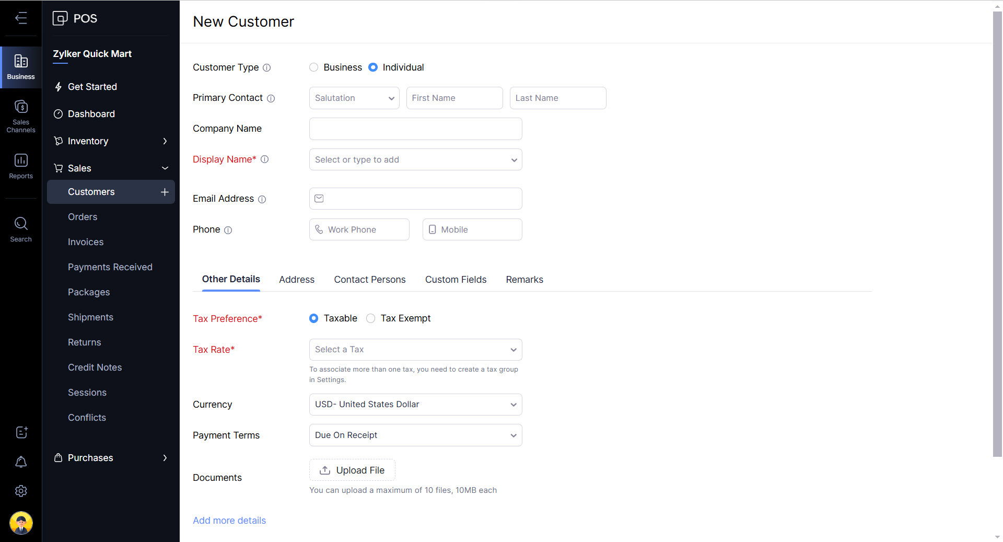Switch to the Address tab
This screenshot has height=542, width=1003.
click(296, 280)
